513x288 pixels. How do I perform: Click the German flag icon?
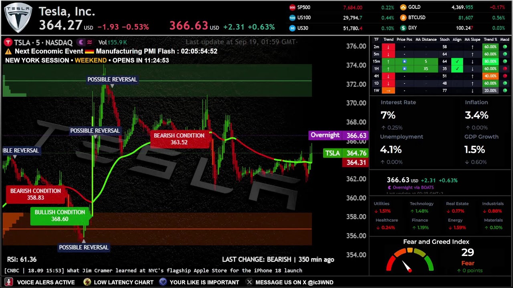click(x=89, y=51)
